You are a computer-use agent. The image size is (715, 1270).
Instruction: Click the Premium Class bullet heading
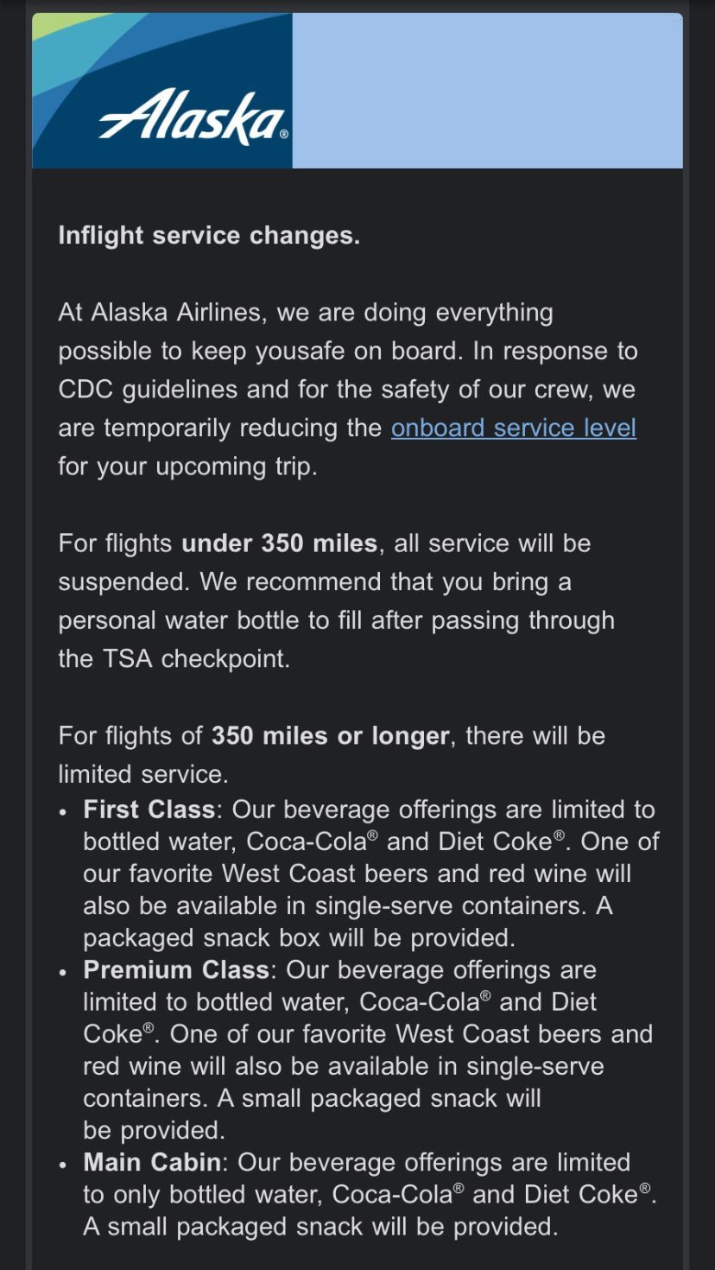pos(176,970)
